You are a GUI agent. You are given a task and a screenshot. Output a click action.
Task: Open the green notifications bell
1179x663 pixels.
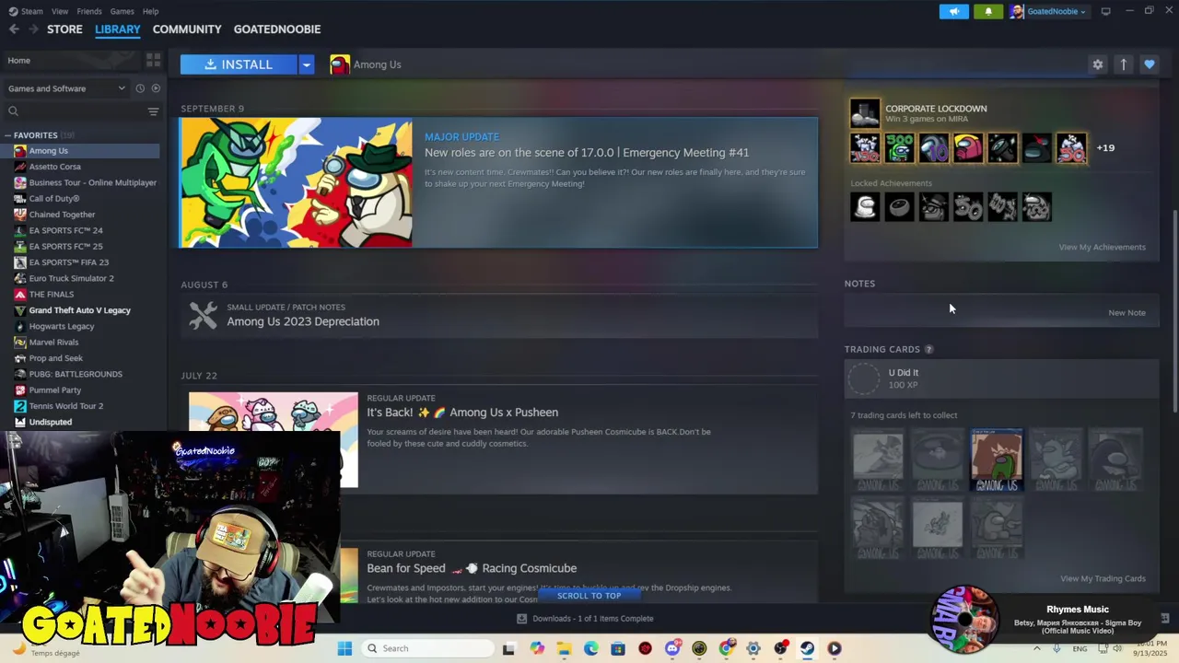click(x=988, y=11)
